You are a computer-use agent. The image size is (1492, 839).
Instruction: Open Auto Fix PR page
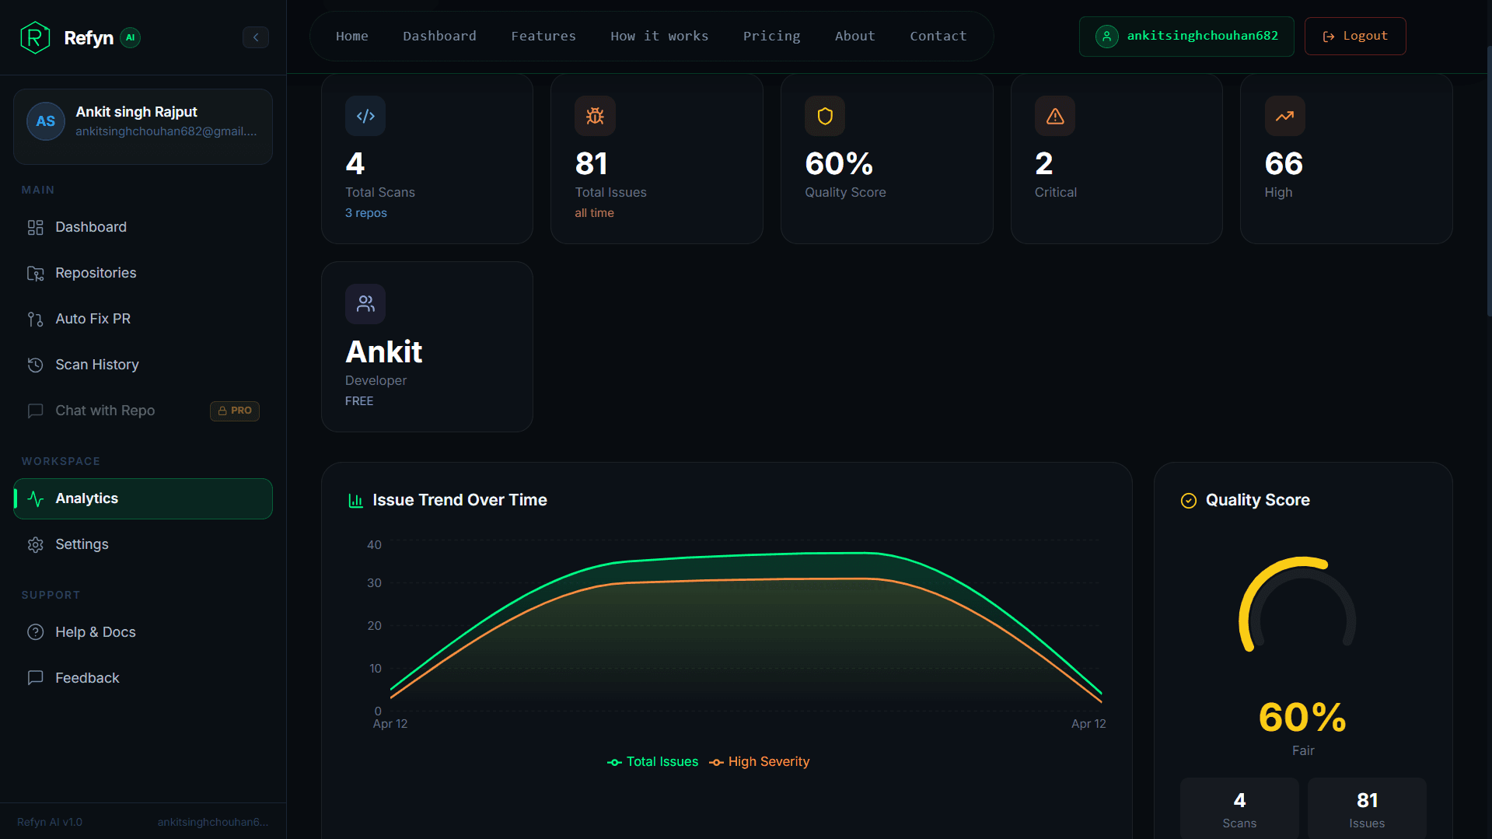click(93, 319)
